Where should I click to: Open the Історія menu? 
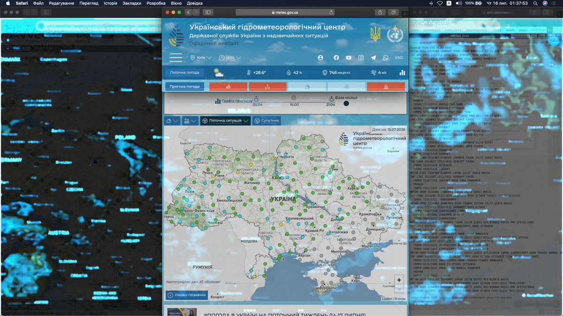point(110,3)
